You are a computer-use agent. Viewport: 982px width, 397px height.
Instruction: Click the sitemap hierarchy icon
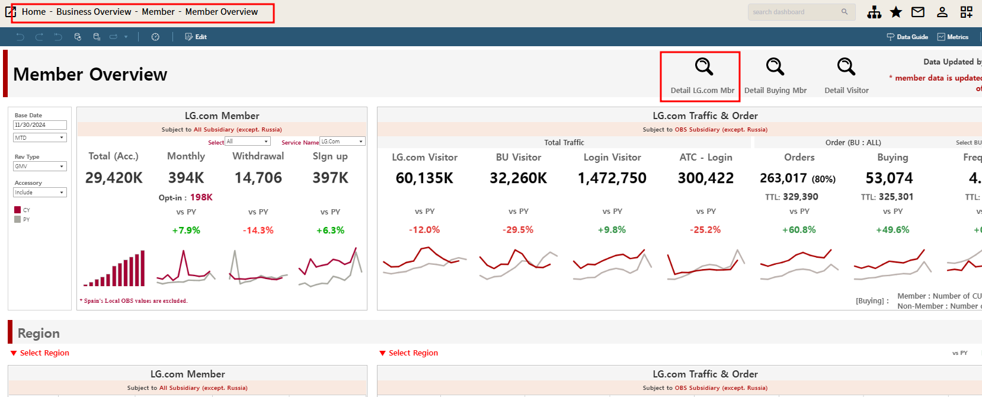(x=874, y=12)
